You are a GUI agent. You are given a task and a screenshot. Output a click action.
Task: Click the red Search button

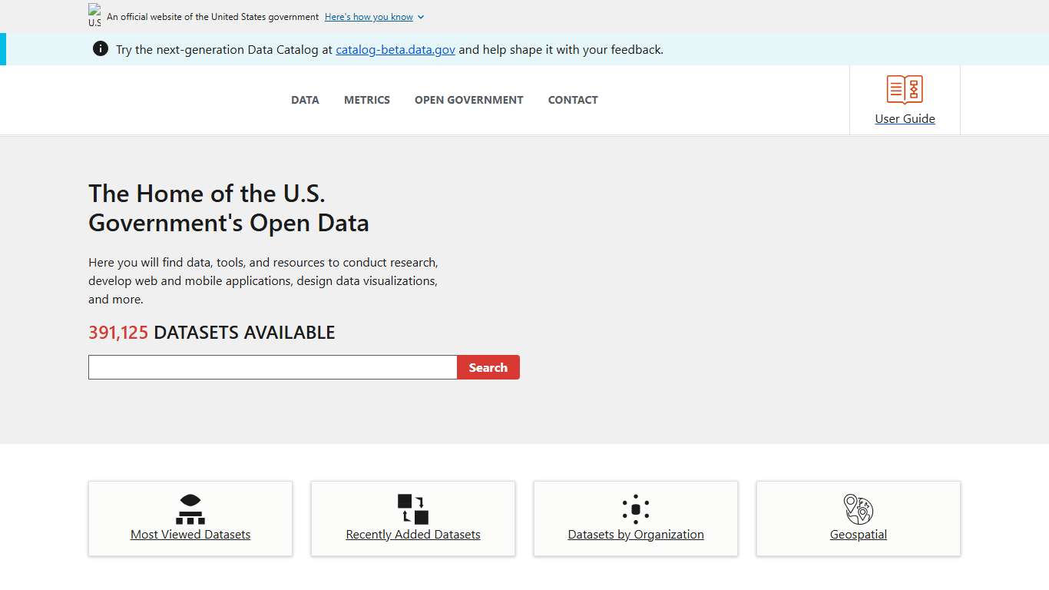coord(488,367)
